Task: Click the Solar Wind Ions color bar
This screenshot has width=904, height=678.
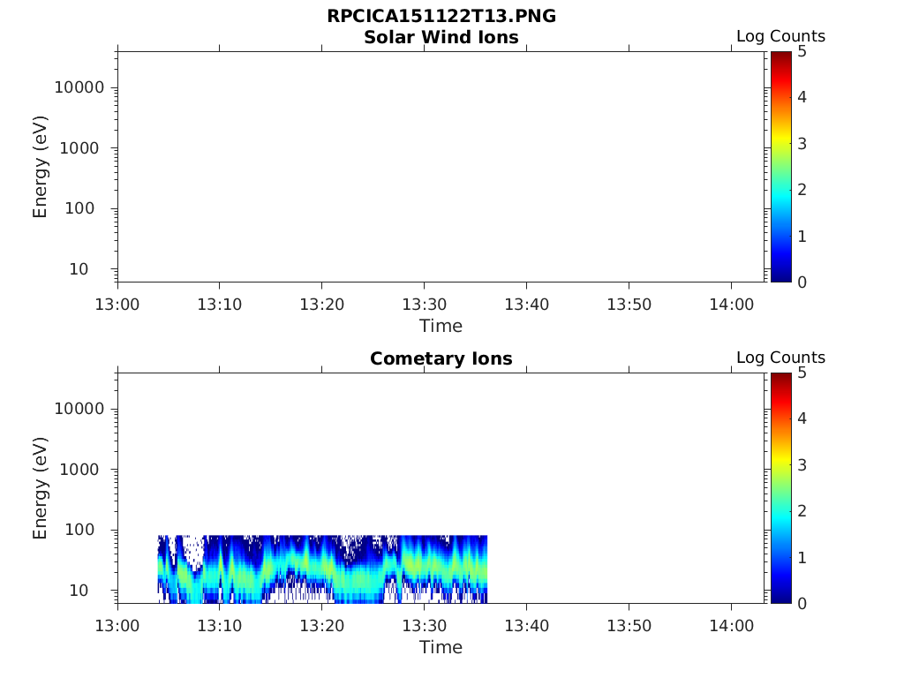Action: click(780, 167)
